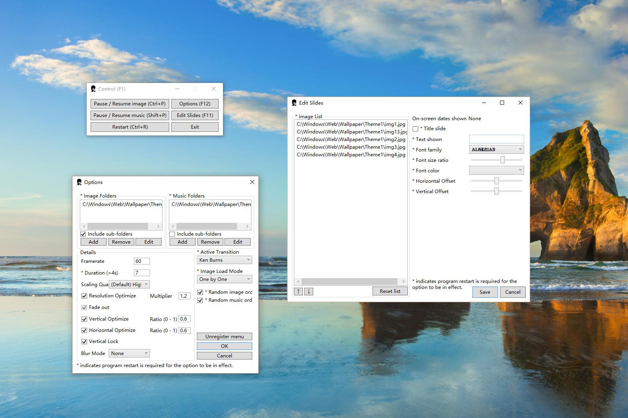Click Unregister menu button

(x=225, y=337)
